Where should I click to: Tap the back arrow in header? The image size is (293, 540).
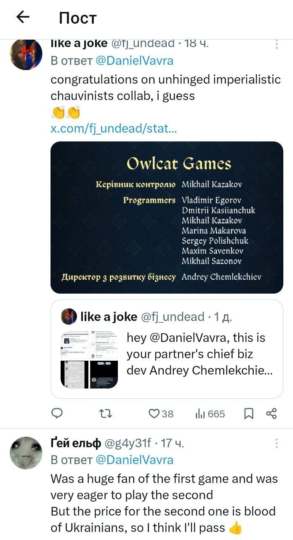pyautogui.click(x=23, y=17)
